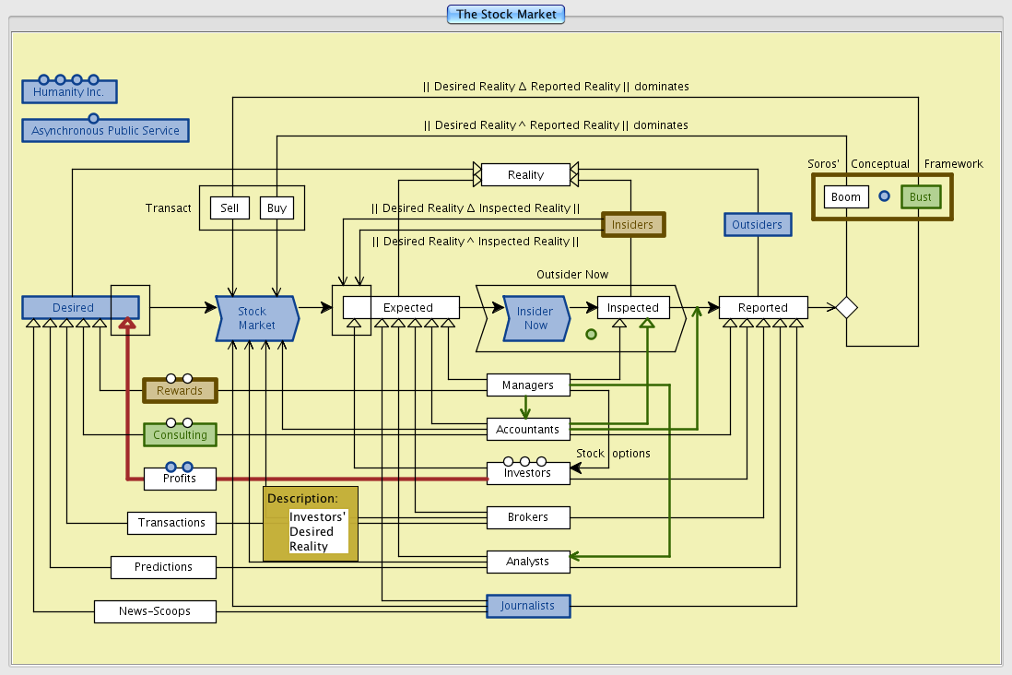Image resolution: width=1012 pixels, height=675 pixels.
Task: Select the green Bust state box
Action: 920,197
